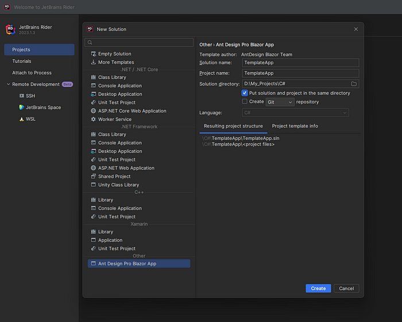
Task: Select the .NET Framework Desktop Application icon
Action: pos(93,151)
